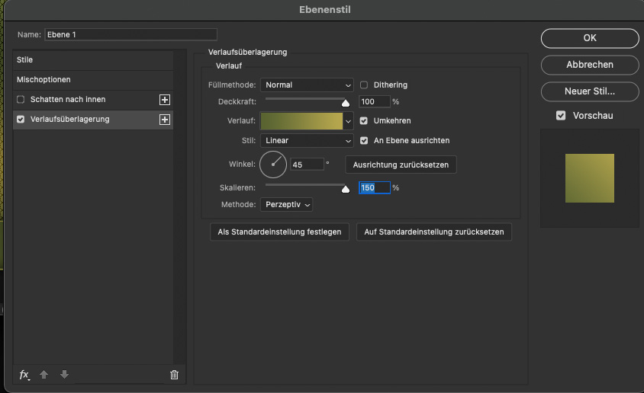The height and width of the screenshot is (393, 644).
Task: Open the gradient picker arrow
Action: 348,121
